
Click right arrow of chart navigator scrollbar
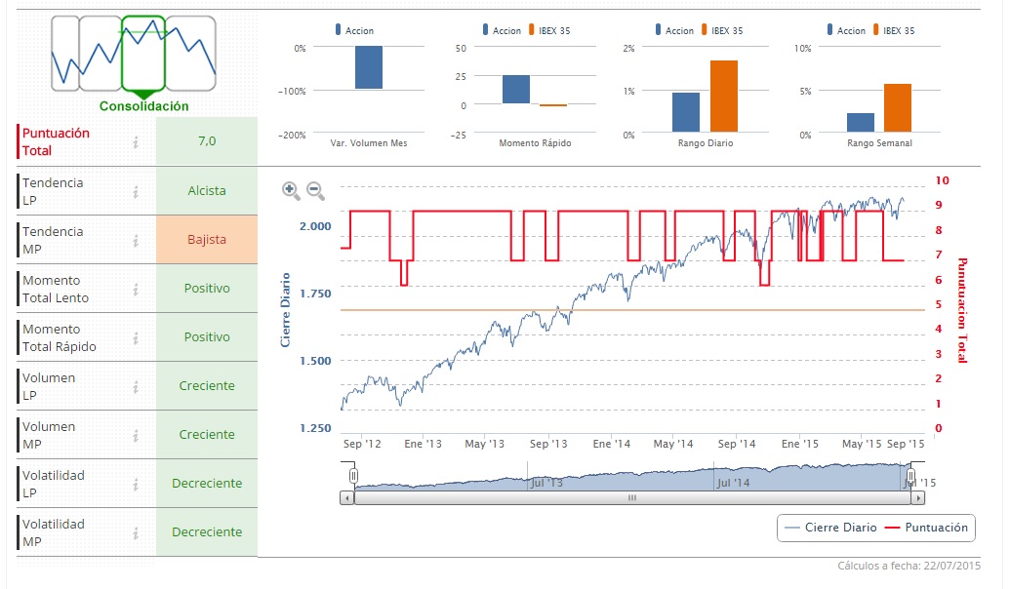[x=918, y=497]
